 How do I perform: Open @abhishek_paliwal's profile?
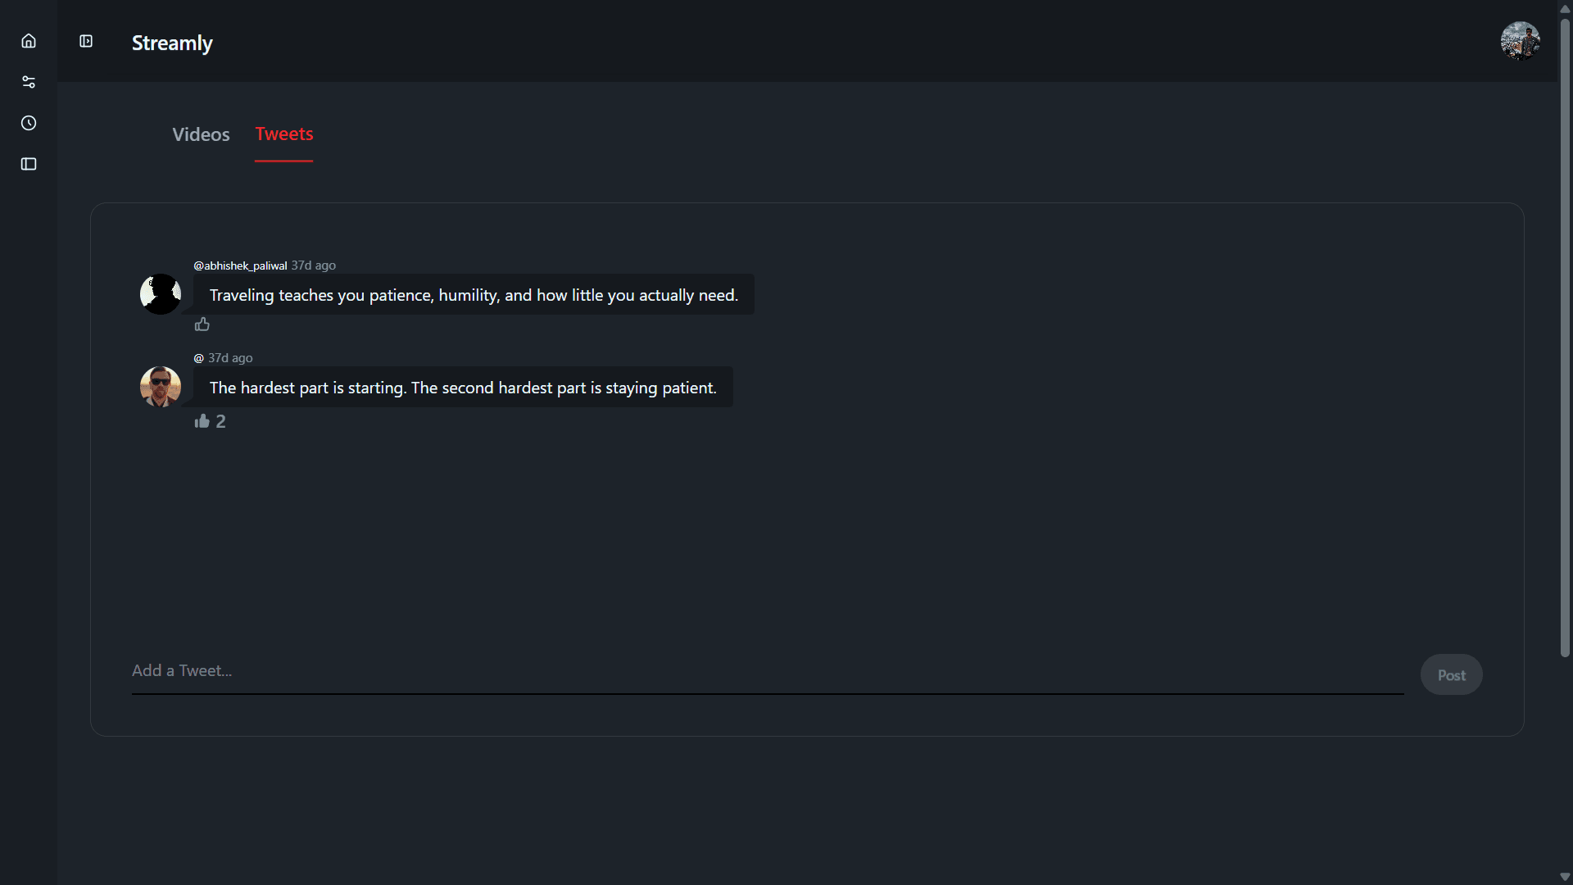[x=238, y=265]
